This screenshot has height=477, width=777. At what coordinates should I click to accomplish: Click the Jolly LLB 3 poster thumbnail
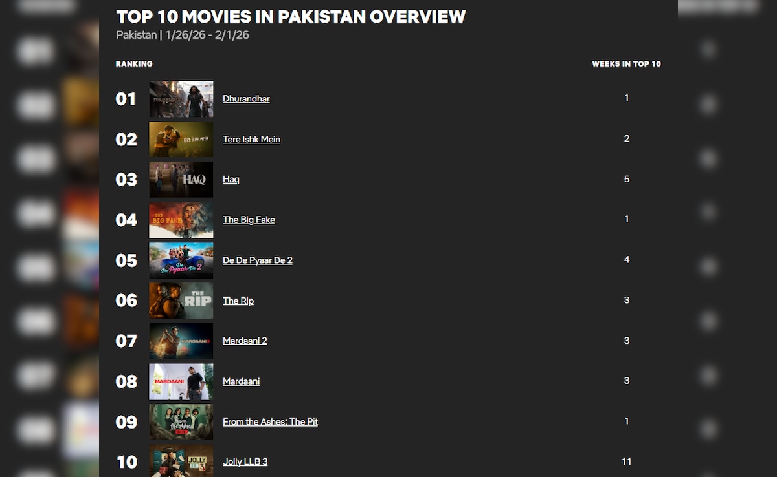pos(181,461)
